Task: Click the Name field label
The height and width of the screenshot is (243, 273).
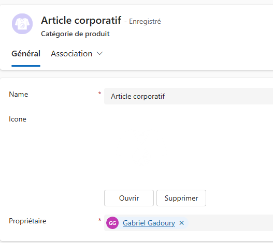Action: coord(19,95)
